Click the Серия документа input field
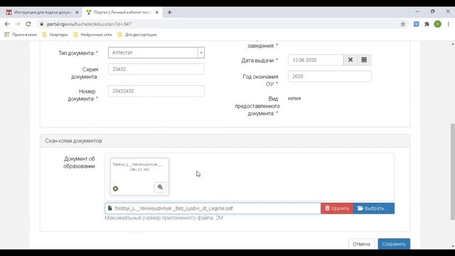This screenshot has width=455, height=256. click(x=156, y=69)
